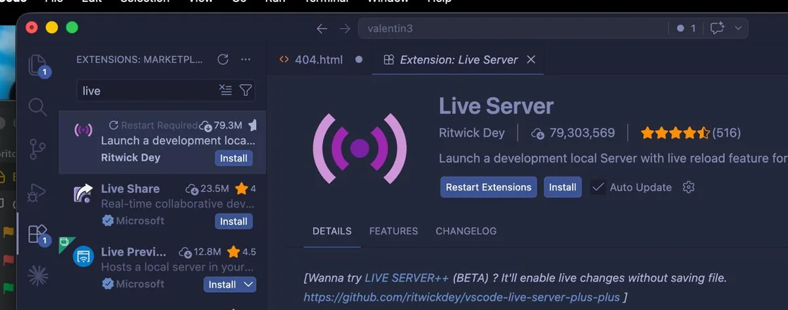Image resolution: width=788 pixels, height=310 pixels.
Task: Open the CHANGELOG tab
Action: pos(466,231)
